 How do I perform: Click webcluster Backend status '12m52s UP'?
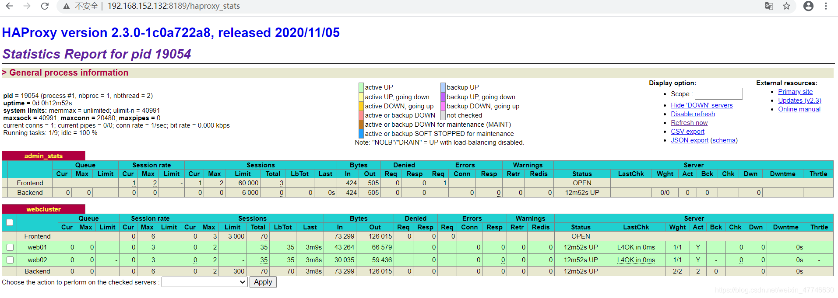click(x=581, y=271)
